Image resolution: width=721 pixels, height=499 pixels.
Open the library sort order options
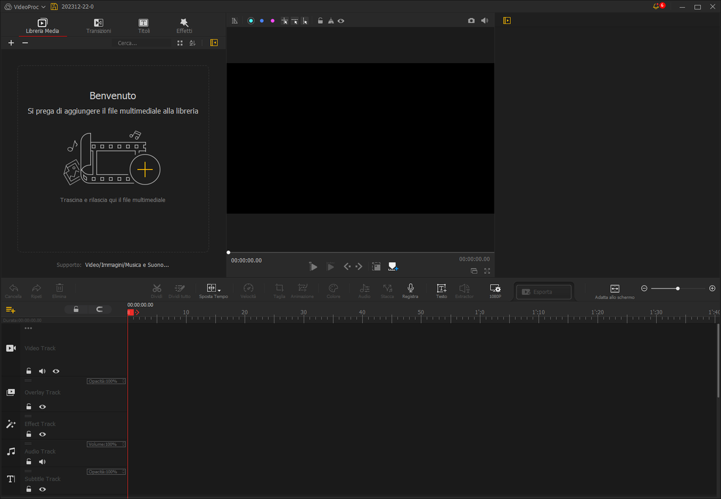(x=193, y=43)
